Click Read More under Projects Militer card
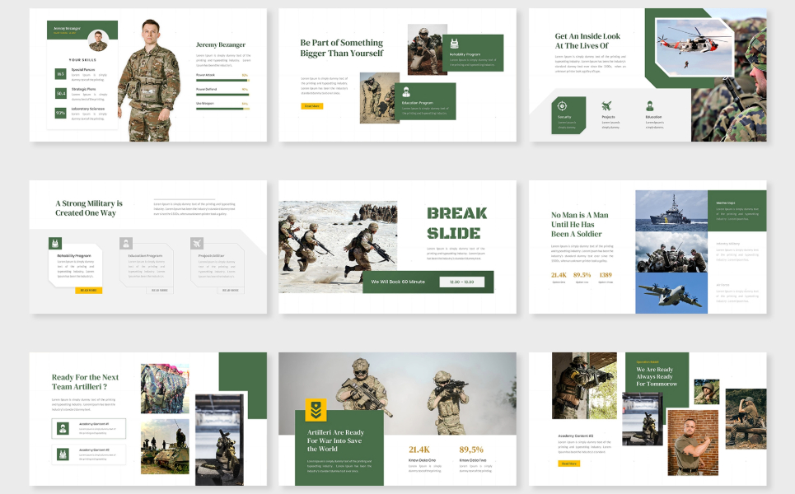The height and width of the screenshot is (494, 795). click(230, 290)
